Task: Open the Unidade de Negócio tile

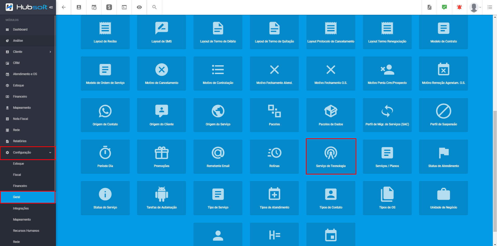Action: pyautogui.click(x=444, y=198)
